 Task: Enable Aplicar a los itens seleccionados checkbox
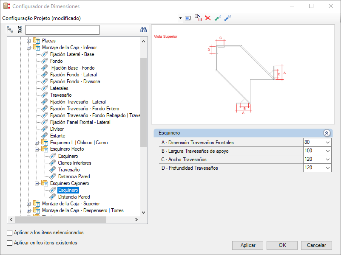(x=10, y=233)
